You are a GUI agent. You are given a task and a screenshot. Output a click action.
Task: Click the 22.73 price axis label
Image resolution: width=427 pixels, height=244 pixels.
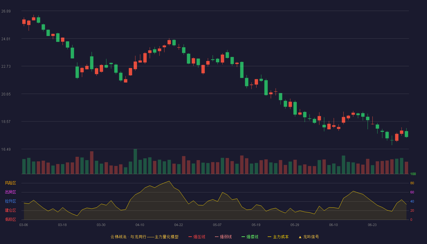point(6,66)
